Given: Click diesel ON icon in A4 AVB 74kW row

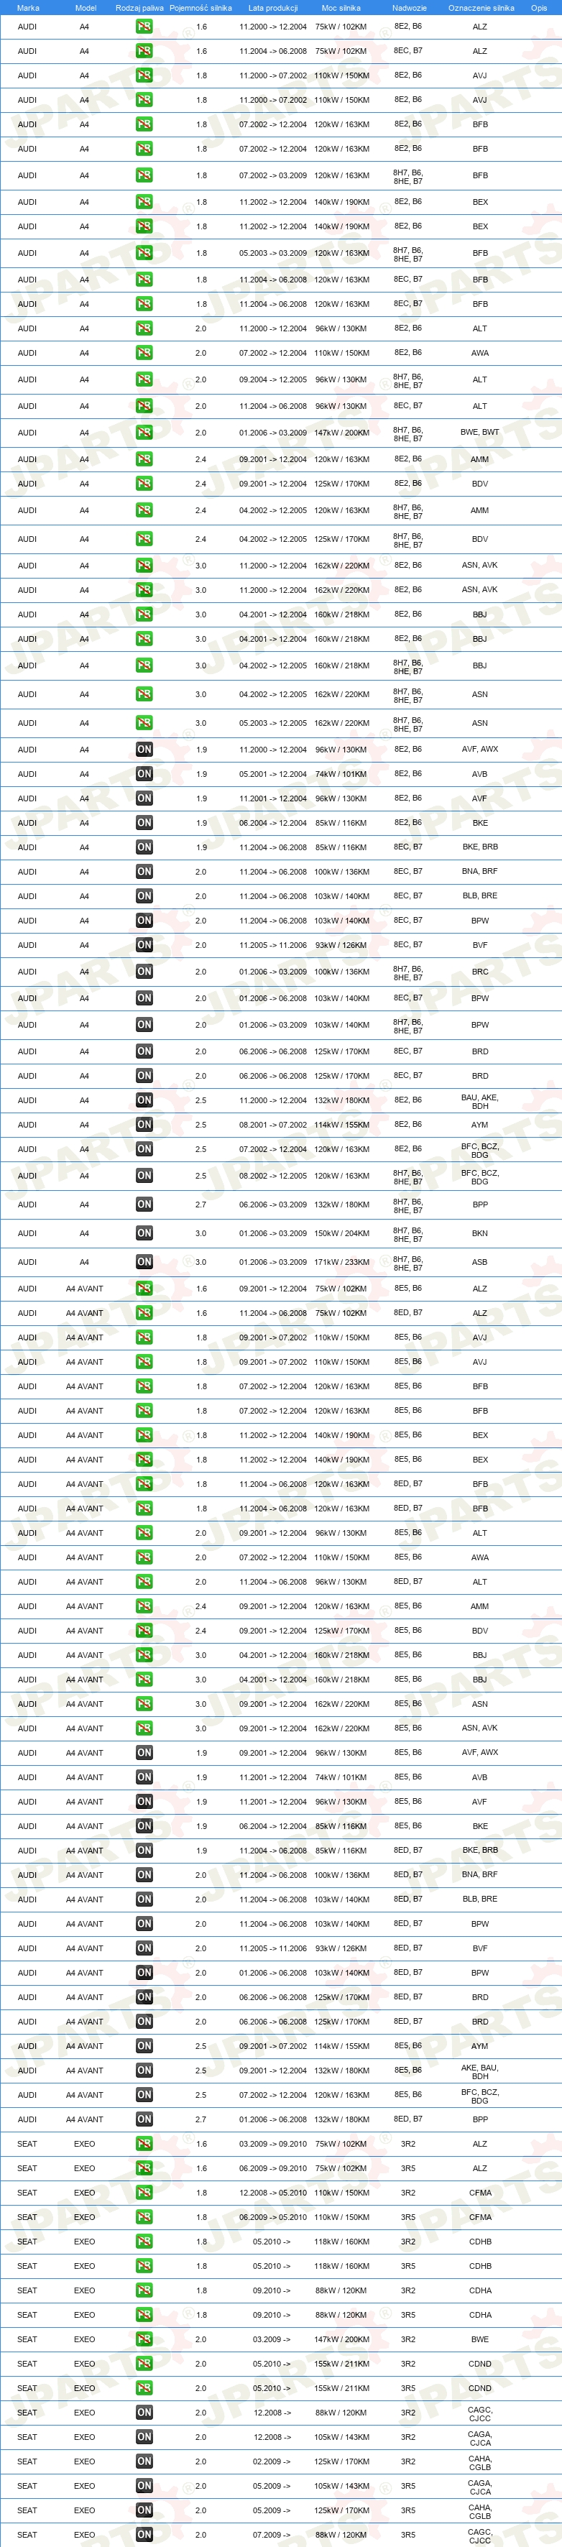Looking at the screenshot, I should pyautogui.click(x=144, y=774).
